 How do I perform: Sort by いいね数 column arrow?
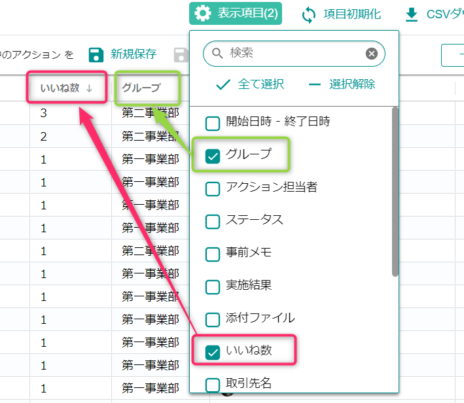pos(89,88)
